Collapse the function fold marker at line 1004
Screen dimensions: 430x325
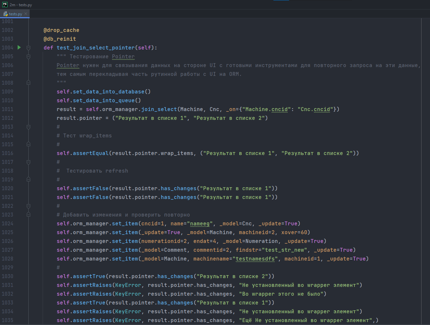[28, 48]
